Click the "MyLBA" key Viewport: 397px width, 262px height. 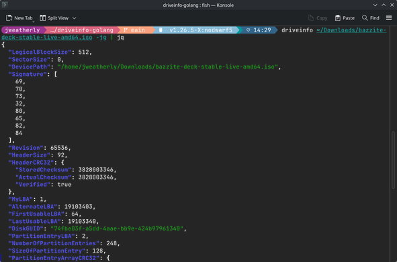(x=21, y=200)
